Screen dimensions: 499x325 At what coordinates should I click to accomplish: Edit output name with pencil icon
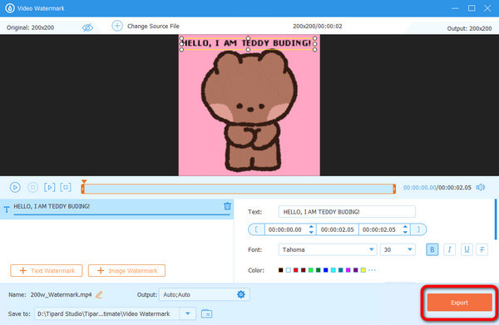[x=99, y=295]
